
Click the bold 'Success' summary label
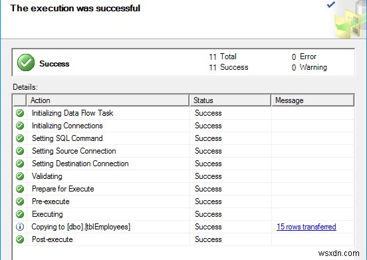[x=55, y=64]
